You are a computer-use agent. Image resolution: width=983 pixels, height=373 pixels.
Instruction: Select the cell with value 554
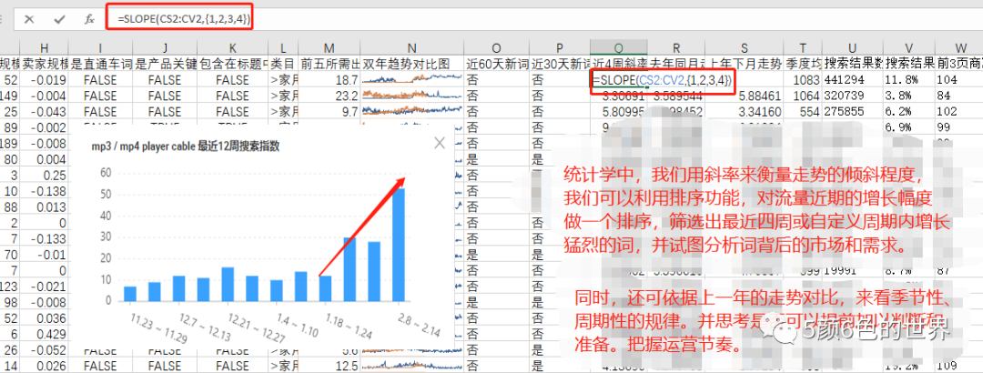[803, 112]
